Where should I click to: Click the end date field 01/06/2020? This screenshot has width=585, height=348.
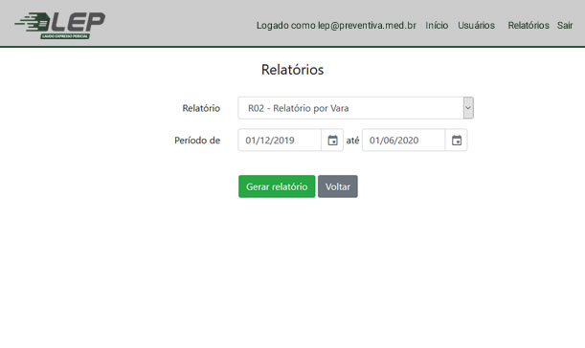[403, 141]
